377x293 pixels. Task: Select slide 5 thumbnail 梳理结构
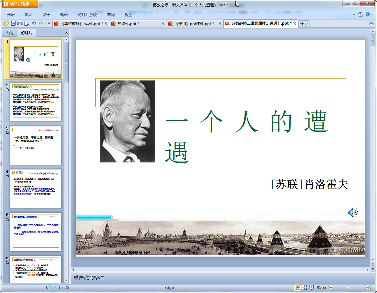[x=35, y=232]
